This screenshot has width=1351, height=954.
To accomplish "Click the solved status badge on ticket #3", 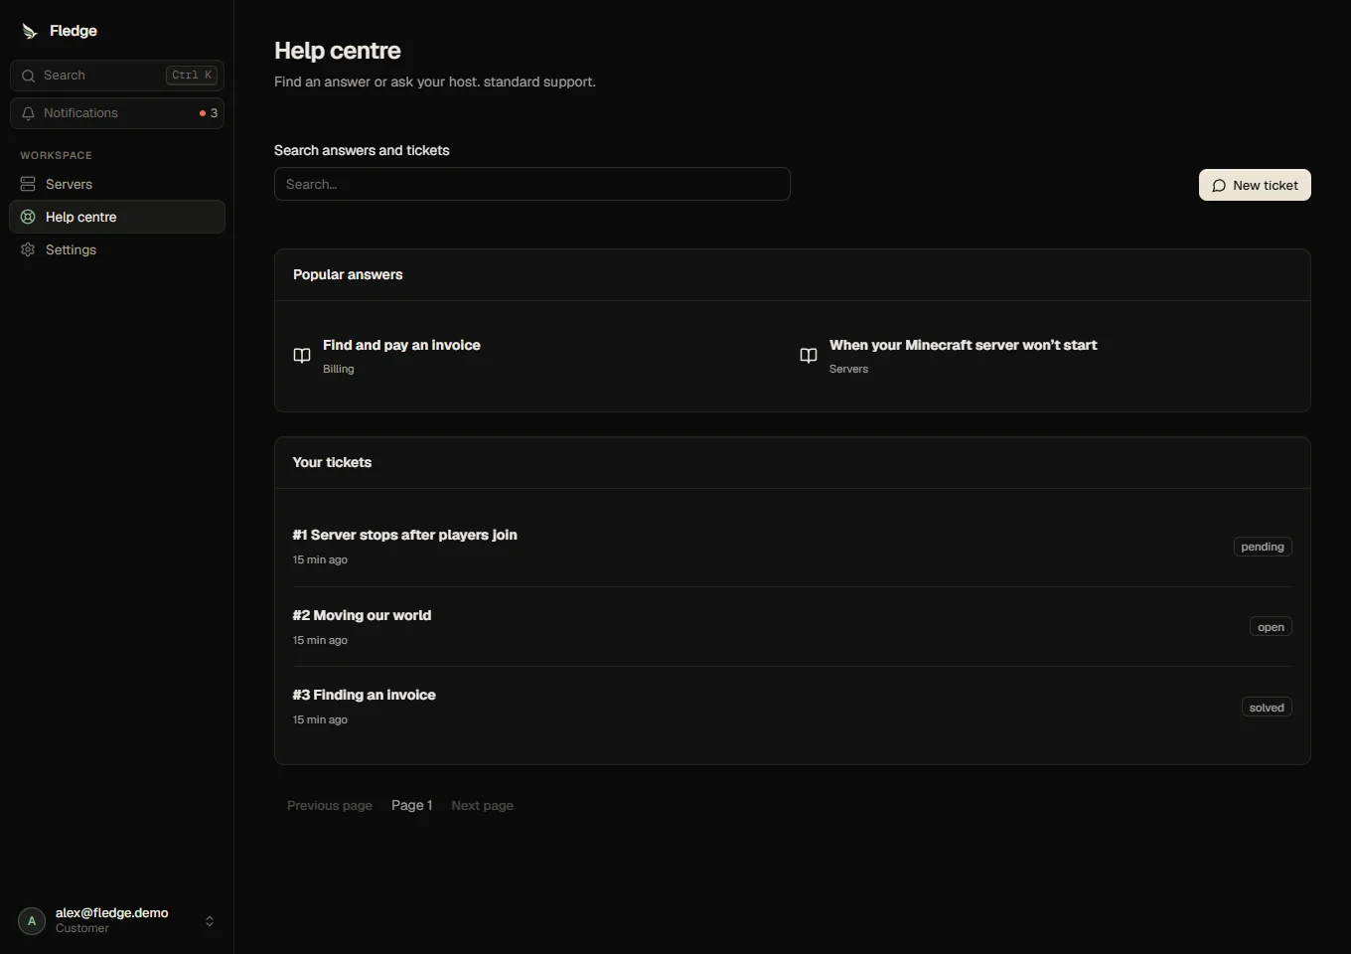I will point(1267,708).
